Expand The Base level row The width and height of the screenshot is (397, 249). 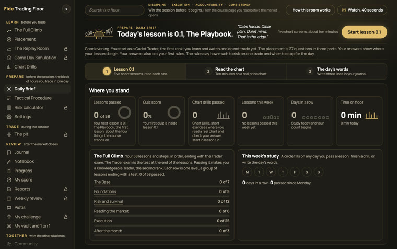pos(161,182)
